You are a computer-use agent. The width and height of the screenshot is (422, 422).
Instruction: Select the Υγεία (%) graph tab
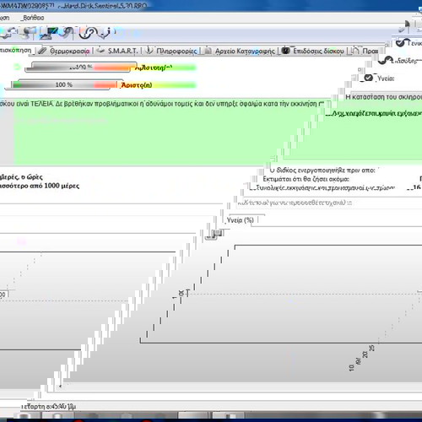241,220
